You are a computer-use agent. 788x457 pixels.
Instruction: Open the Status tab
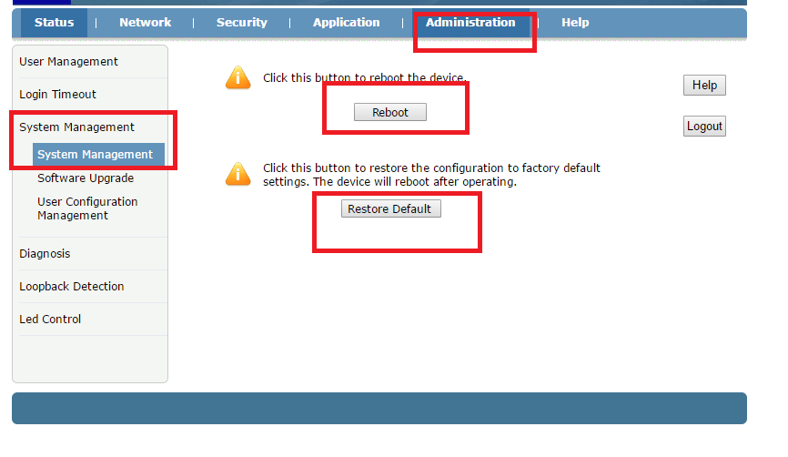point(54,23)
